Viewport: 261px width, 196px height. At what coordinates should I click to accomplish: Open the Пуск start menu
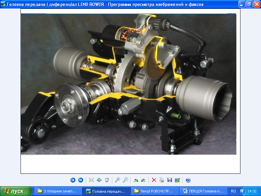15,191
